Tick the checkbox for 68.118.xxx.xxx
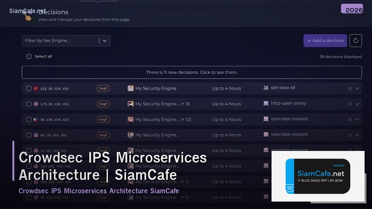 click(x=29, y=197)
